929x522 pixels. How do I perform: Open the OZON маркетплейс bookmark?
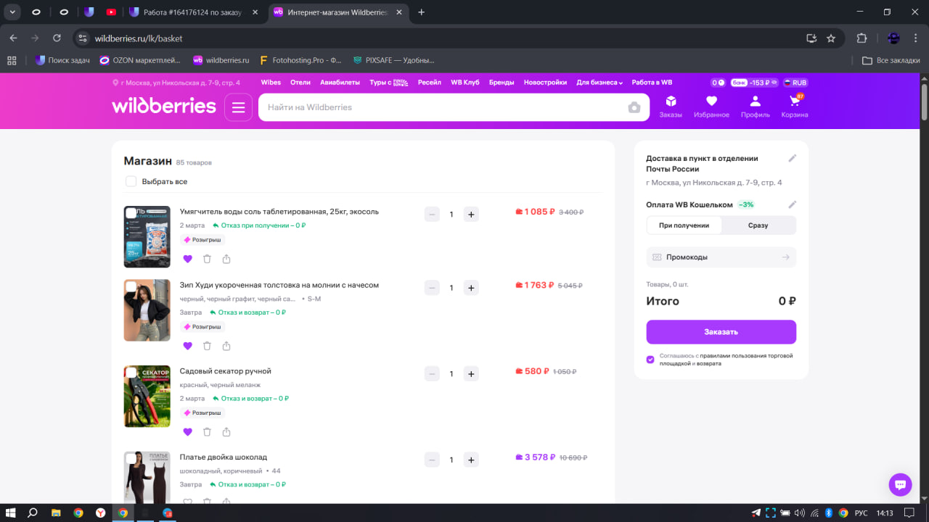pyautogui.click(x=142, y=60)
